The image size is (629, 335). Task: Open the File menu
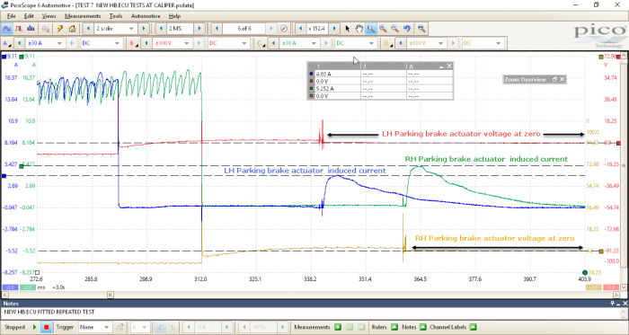(11, 16)
